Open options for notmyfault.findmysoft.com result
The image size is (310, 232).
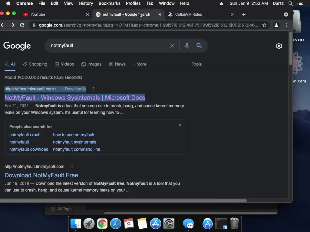coord(72,166)
